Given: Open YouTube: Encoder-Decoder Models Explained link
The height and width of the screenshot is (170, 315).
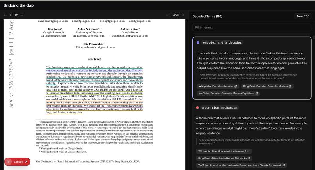Looking at the screenshot, I should pos(228,93).
